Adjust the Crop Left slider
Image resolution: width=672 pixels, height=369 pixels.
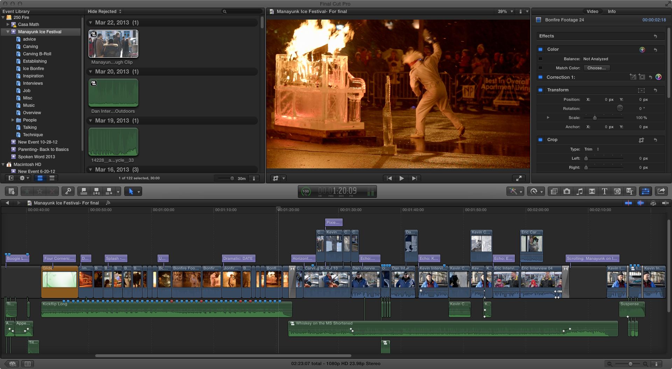(586, 158)
